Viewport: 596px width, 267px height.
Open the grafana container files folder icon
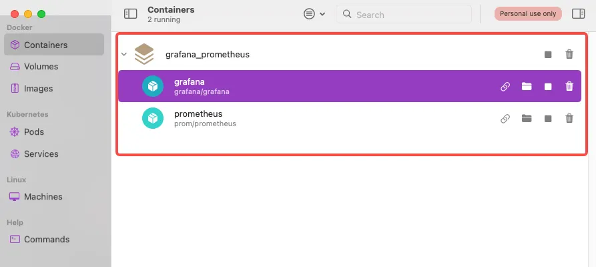pyautogui.click(x=527, y=86)
